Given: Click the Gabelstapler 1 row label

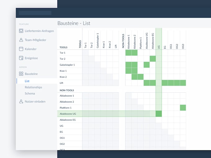Looking at the screenshot, I should coord(67,65).
